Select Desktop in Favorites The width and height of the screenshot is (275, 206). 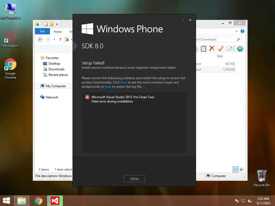point(54,63)
